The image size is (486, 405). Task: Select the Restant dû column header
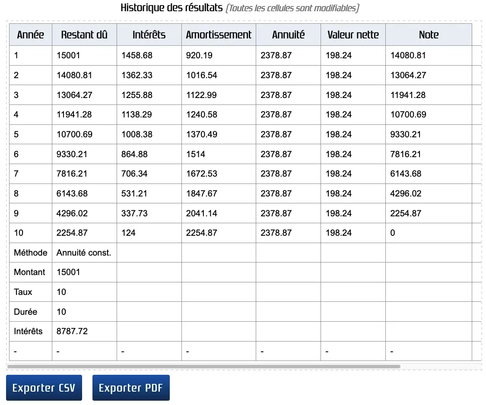click(84, 35)
